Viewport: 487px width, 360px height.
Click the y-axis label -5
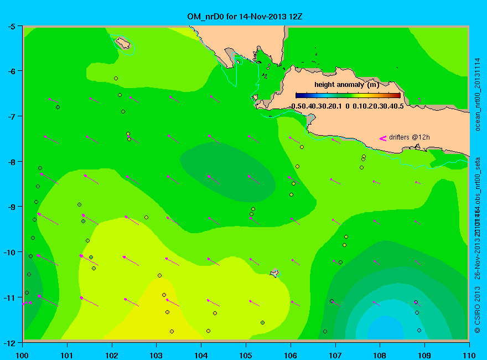11,26
